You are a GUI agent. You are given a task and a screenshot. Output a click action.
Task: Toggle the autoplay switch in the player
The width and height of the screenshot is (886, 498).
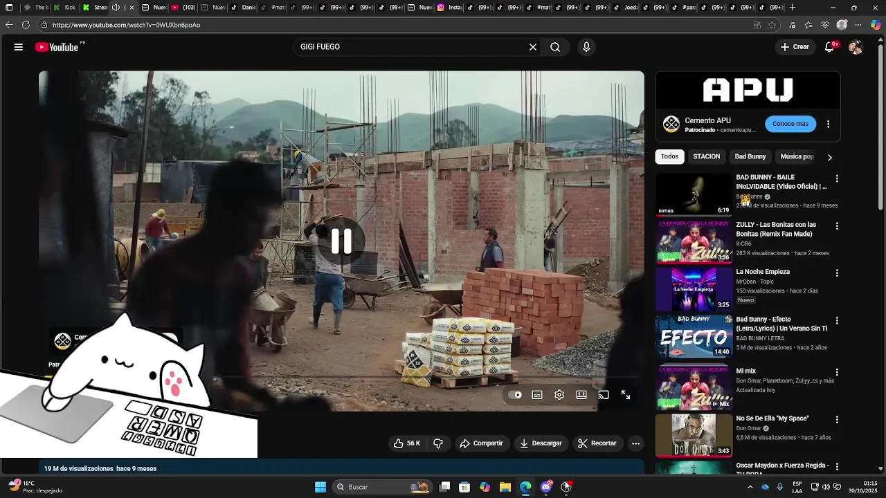point(516,395)
